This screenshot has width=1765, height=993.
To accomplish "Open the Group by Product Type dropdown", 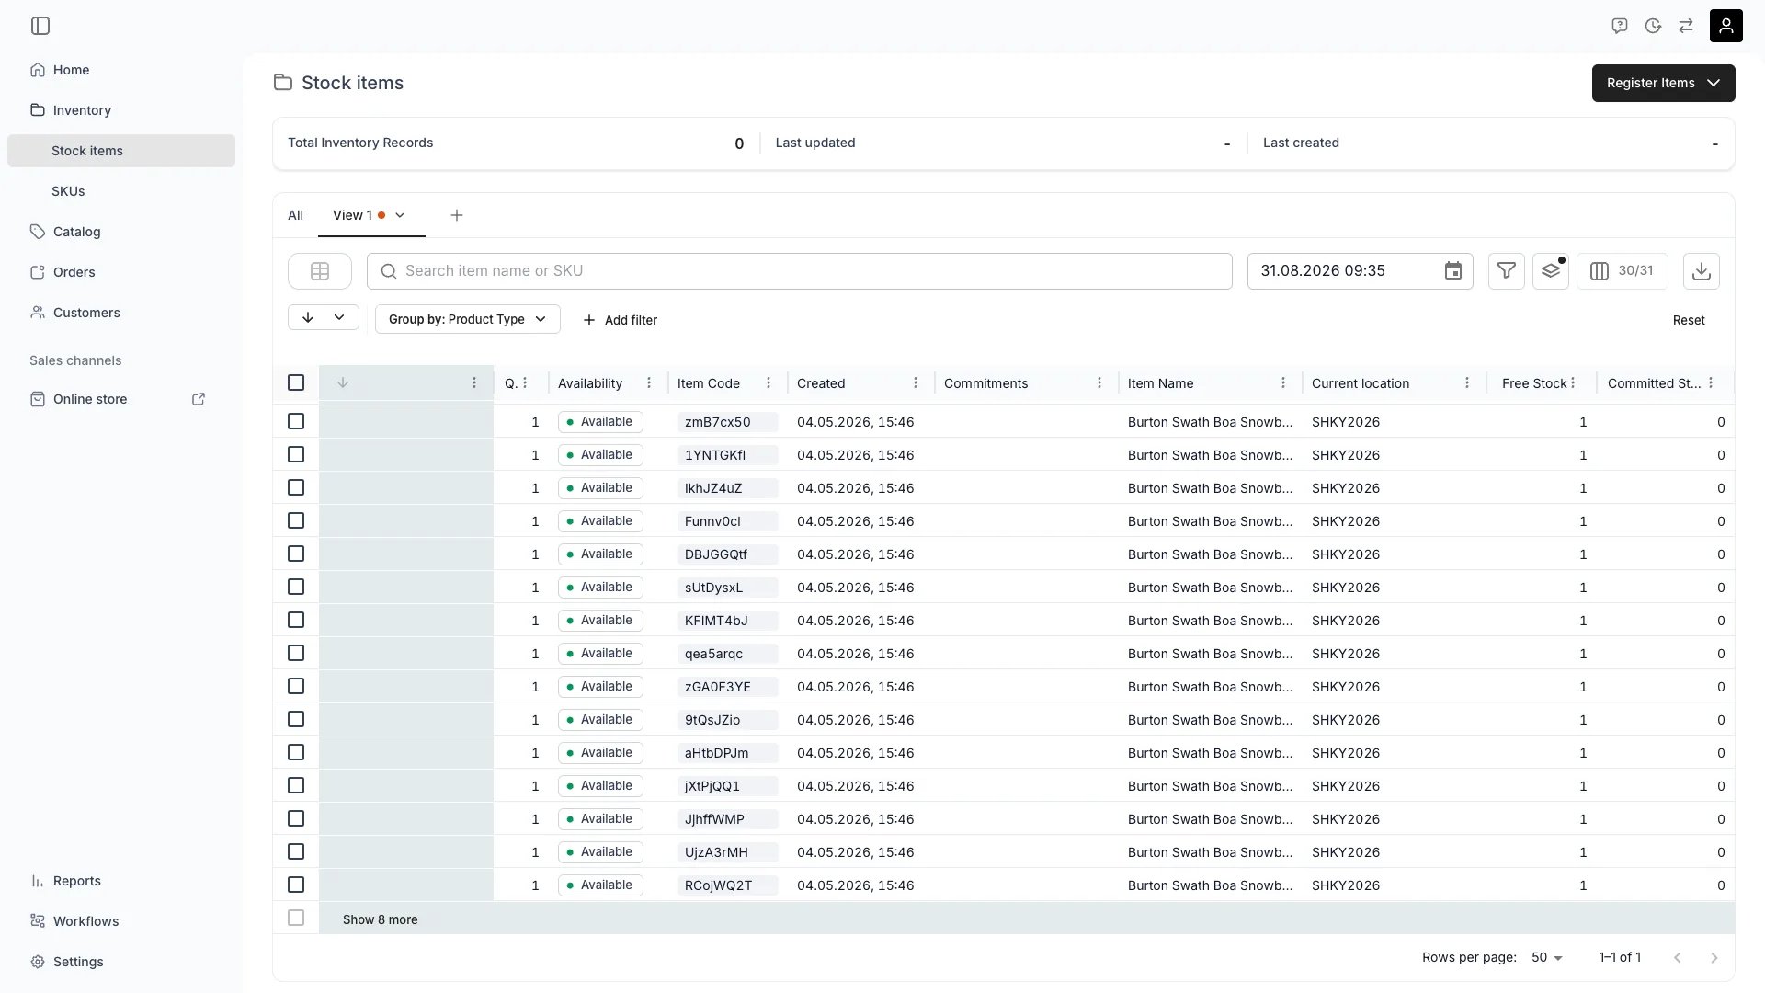I will click(x=468, y=319).
